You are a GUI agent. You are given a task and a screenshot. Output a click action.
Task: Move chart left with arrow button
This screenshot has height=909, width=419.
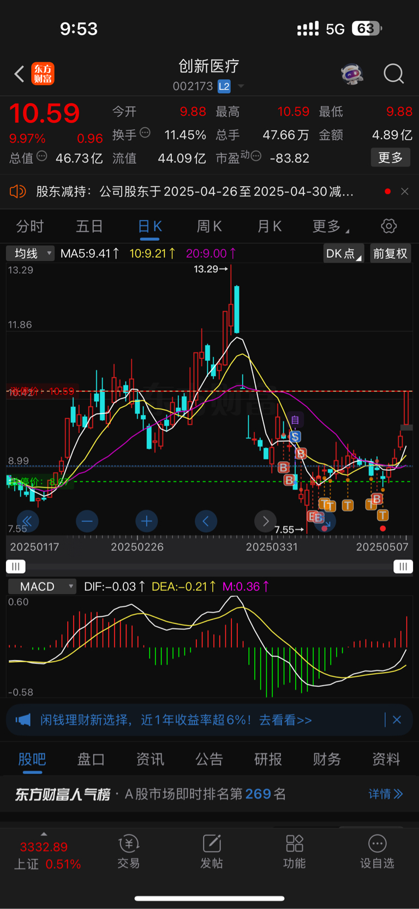tap(206, 521)
